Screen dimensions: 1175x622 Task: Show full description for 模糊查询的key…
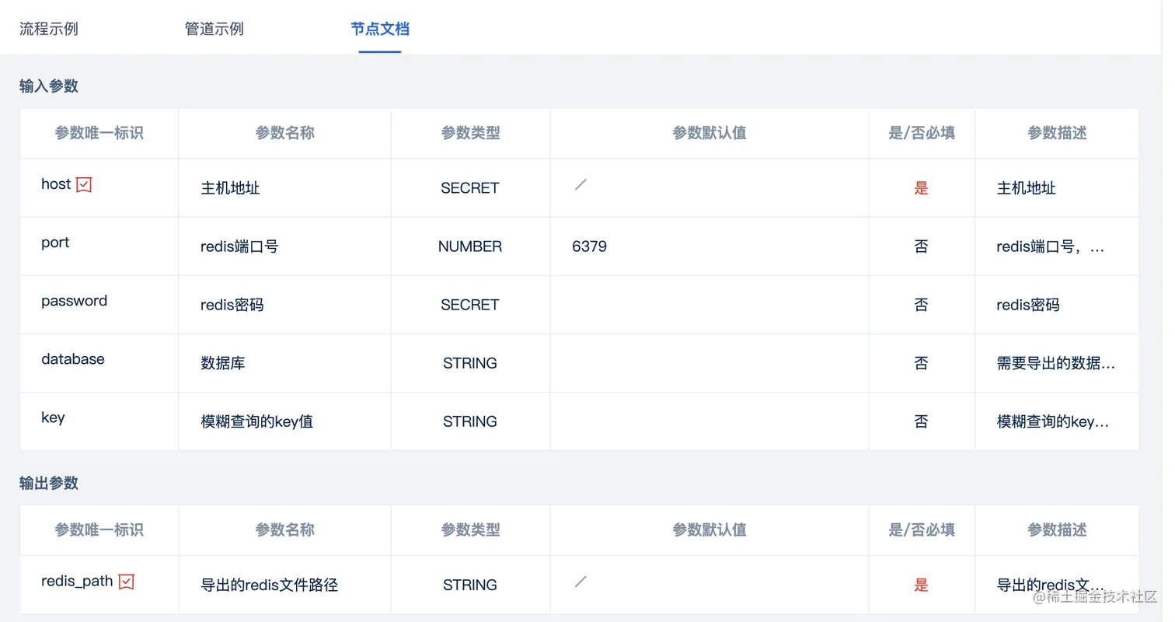pyautogui.click(x=1053, y=421)
